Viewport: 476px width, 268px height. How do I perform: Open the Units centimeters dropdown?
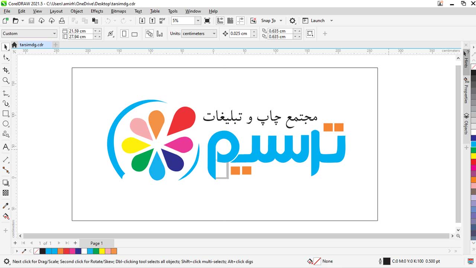tap(214, 33)
